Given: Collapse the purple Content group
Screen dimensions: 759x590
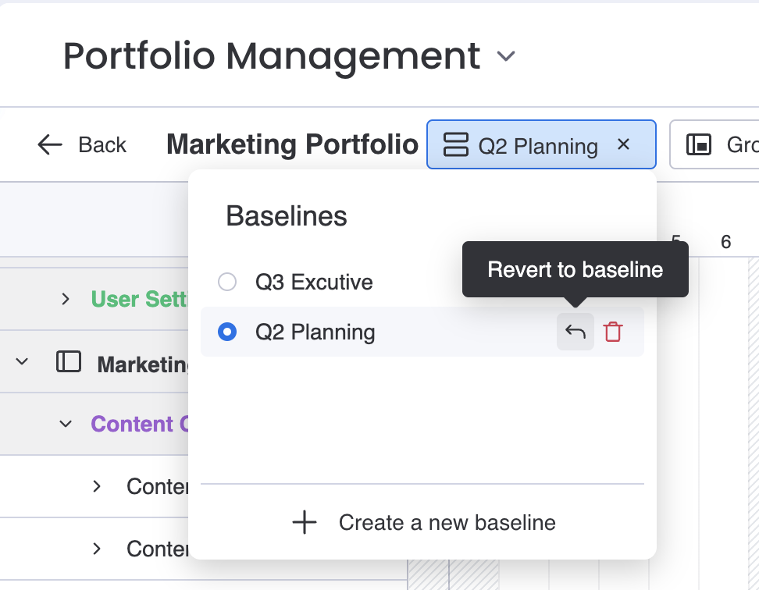Looking at the screenshot, I should tap(66, 424).
